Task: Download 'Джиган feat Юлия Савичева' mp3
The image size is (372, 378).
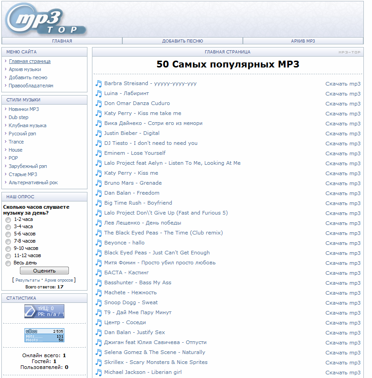Action: pyautogui.click(x=343, y=343)
